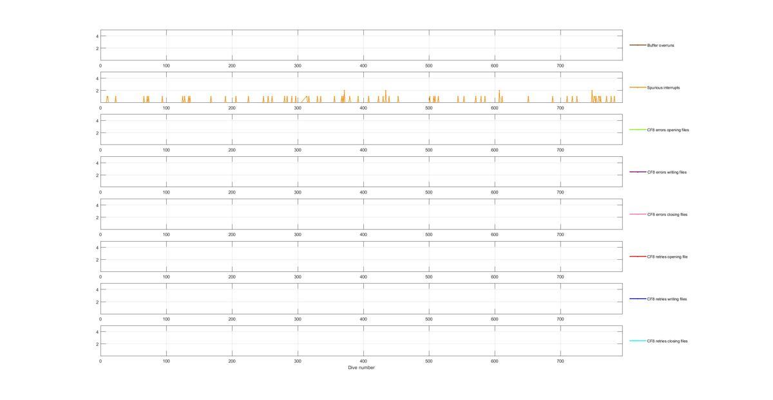Image resolution: width=773 pixels, height=400 pixels.
Task: Pick the purple CF8 errors writing files legend line
Action: (x=638, y=172)
